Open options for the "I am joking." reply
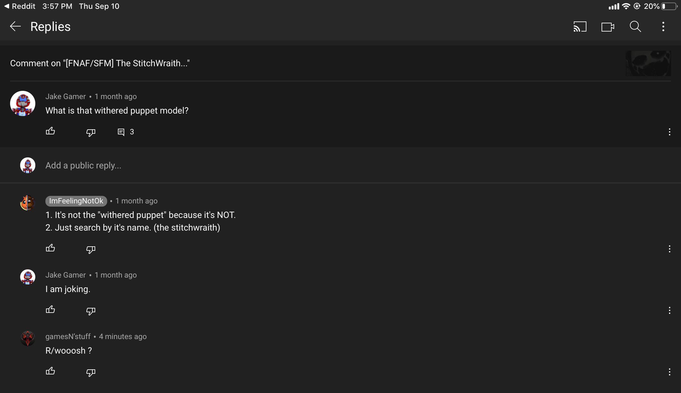This screenshot has width=681, height=393. coord(669,311)
